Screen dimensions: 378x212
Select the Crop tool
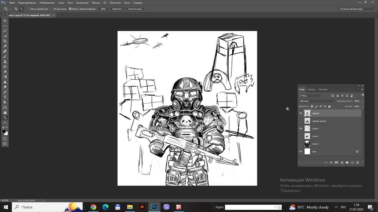(5, 41)
